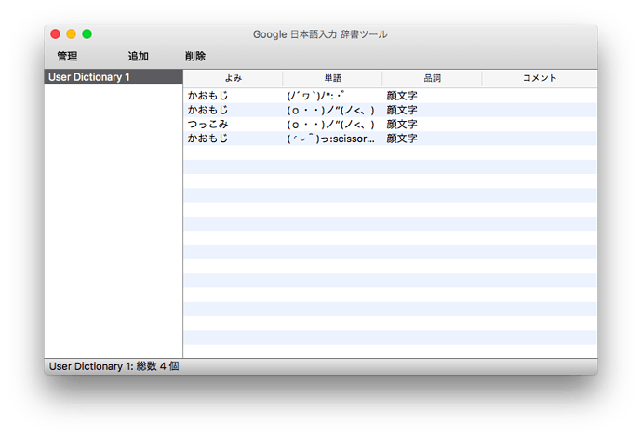This screenshot has height=437, width=642.
Task: Click the 削除 toolbar button
Action: pos(195,57)
